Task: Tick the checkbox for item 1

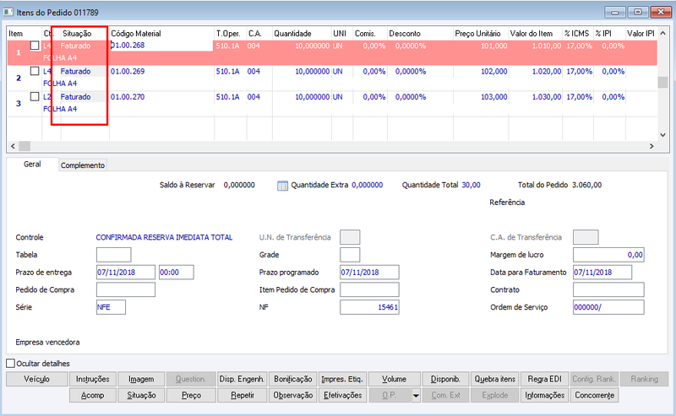Action: (35, 46)
